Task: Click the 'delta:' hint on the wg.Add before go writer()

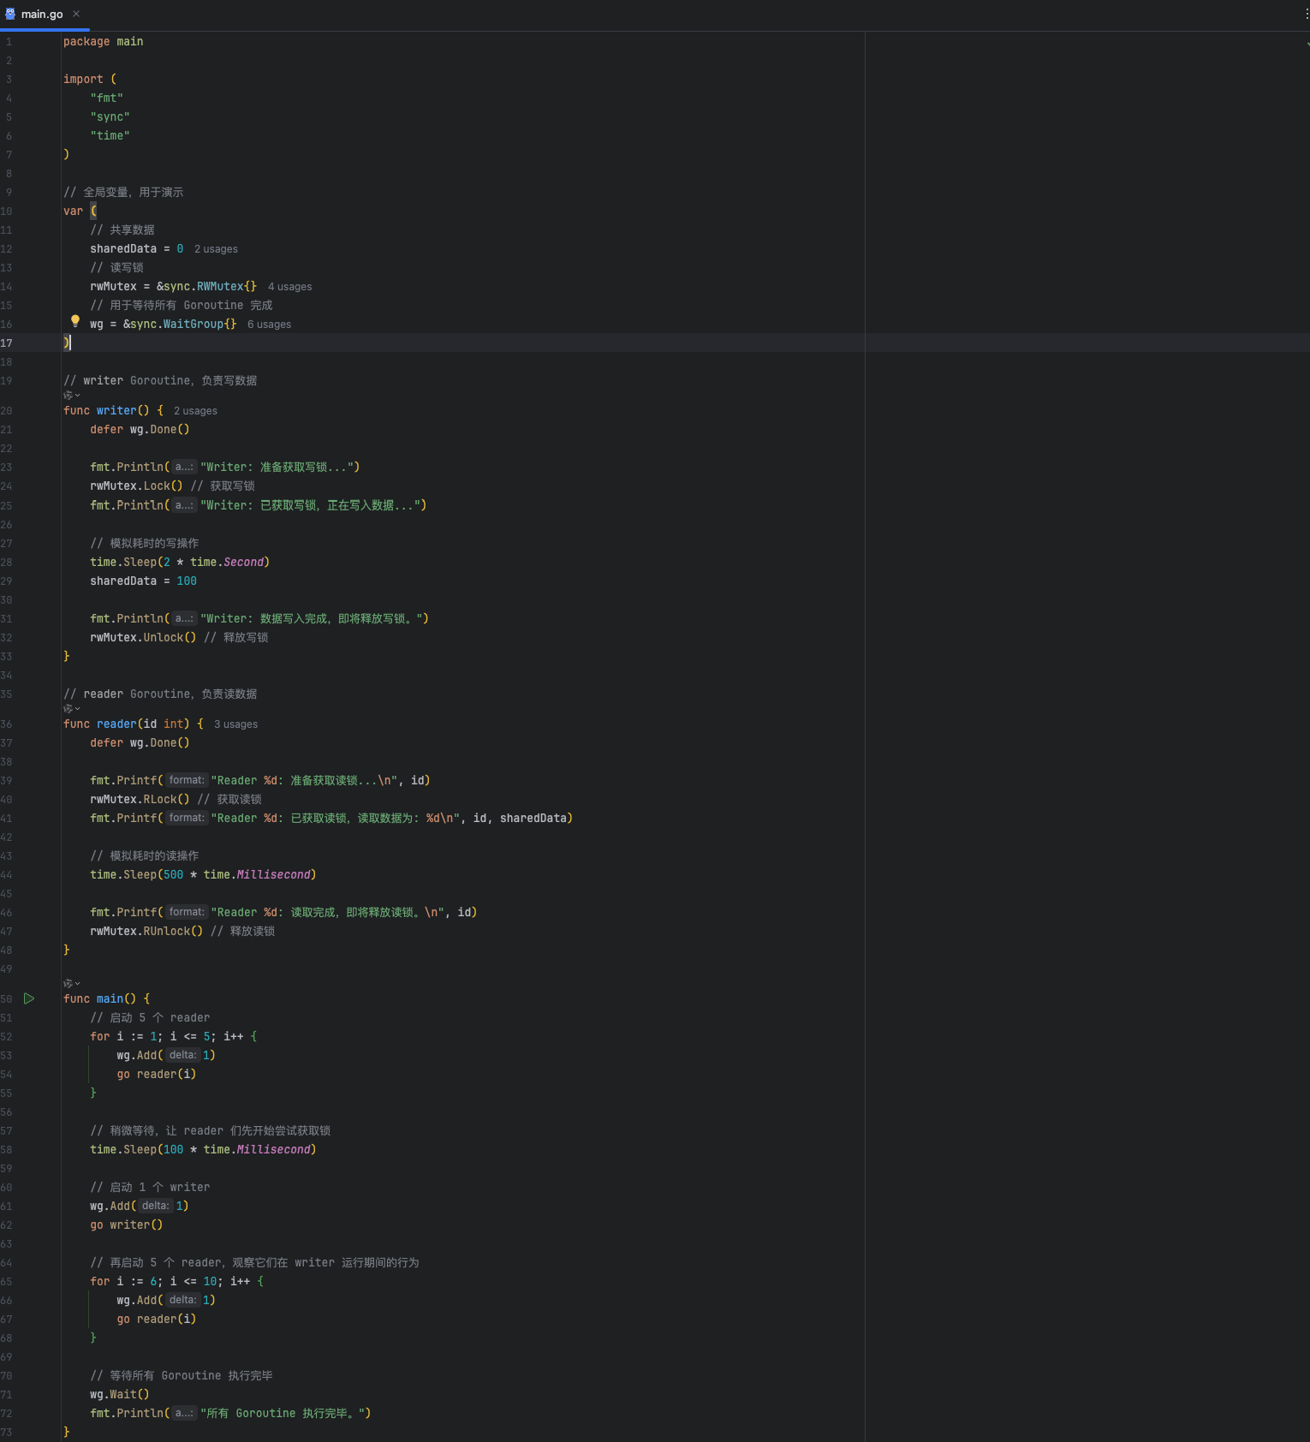Action: [155, 1207]
